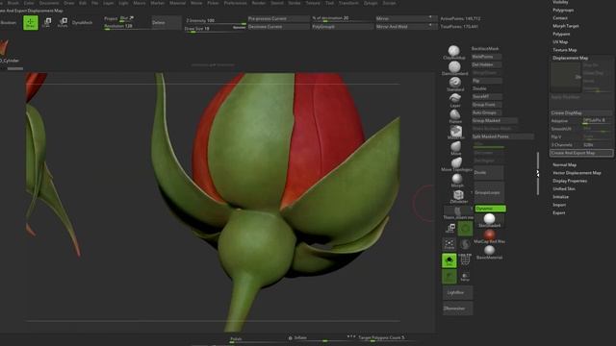Click the ZRemesher button
The height and width of the screenshot is (346, 616).
458,309
